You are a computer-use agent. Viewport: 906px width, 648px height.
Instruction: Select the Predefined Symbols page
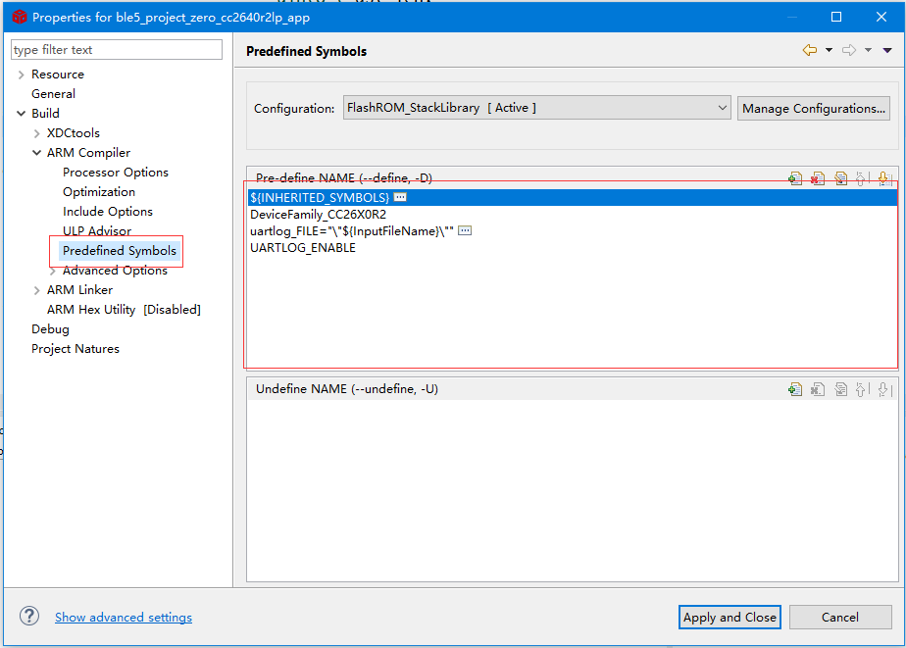coord(120,251)
